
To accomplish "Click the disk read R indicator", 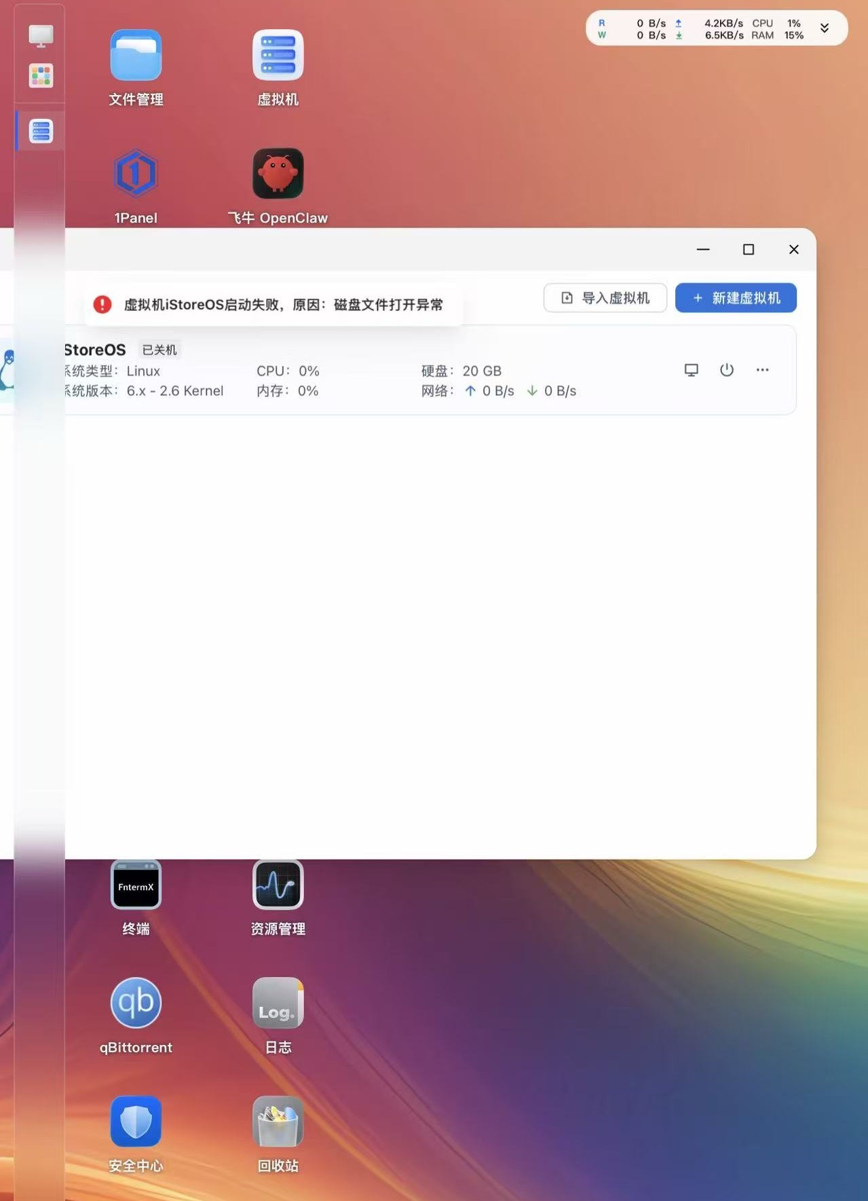I will (601, 23).
